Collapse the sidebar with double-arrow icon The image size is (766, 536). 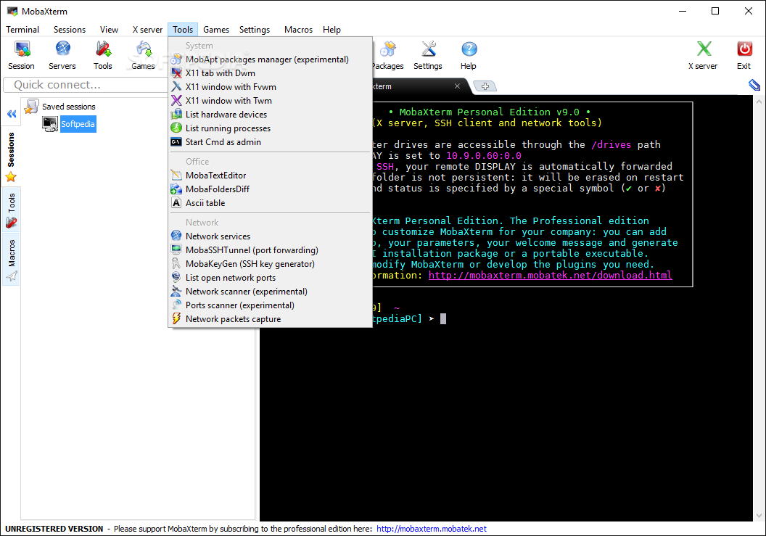(x=12, y=114)
